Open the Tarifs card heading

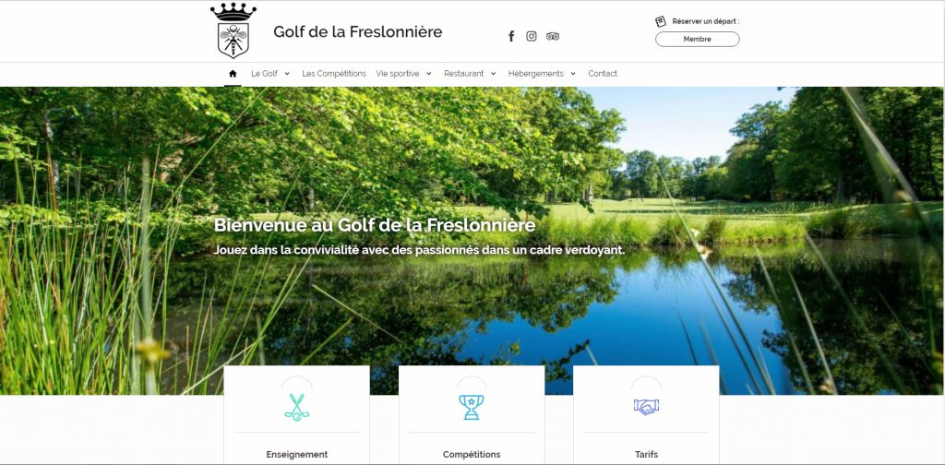pyautogui.click(x=646, y=455)
